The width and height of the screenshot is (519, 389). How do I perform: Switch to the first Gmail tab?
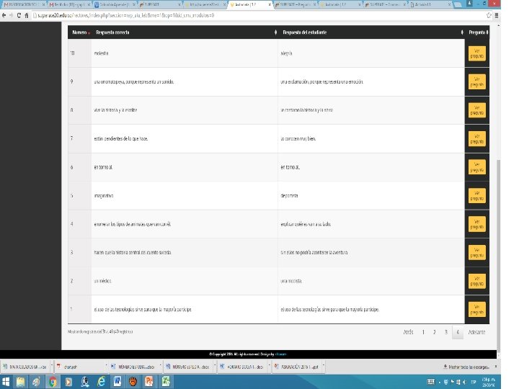point(25,4)
